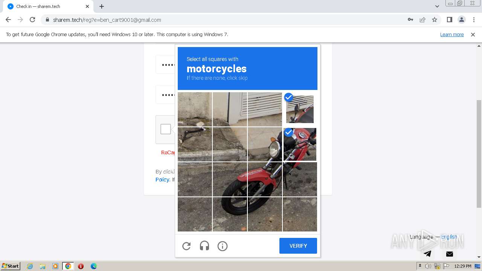Image resolution: width=482 pixels, height=271 pixels.
Task: Open the Policy link
Action: tap(162, 180)
